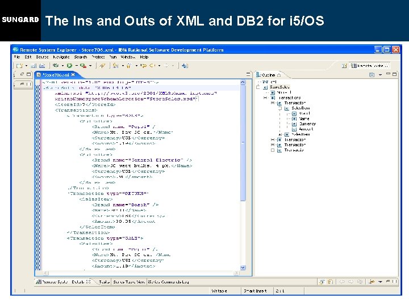This screenshot has width=409, height=306.
Task: Click the New wizard toolbar icon
Action: (x=19, y=66)
